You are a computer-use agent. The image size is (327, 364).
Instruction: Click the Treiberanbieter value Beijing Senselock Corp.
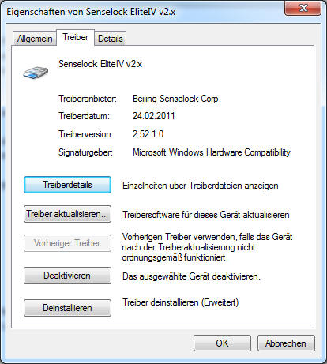[177, 99]
